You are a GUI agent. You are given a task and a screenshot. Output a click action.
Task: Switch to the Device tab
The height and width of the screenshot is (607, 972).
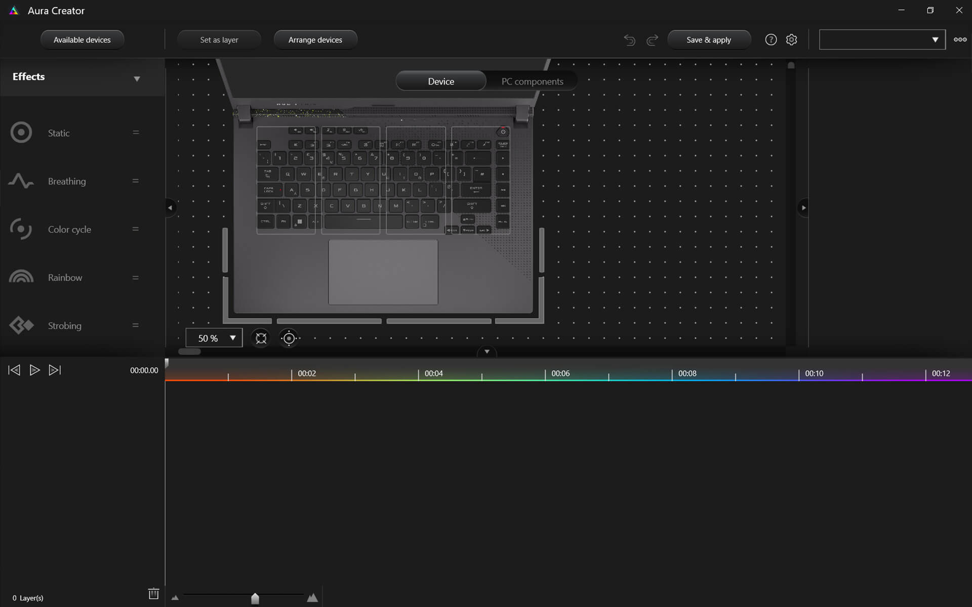tap(441, 81)
